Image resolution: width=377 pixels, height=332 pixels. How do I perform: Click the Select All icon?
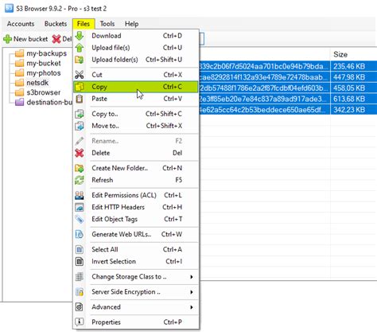click(x=80, y=249)
